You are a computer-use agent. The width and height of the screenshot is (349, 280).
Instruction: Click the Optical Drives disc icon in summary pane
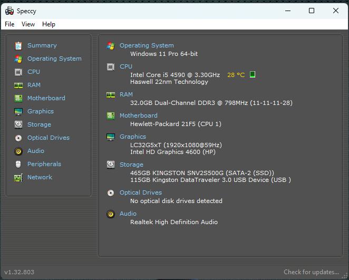(x=111, y=193)
